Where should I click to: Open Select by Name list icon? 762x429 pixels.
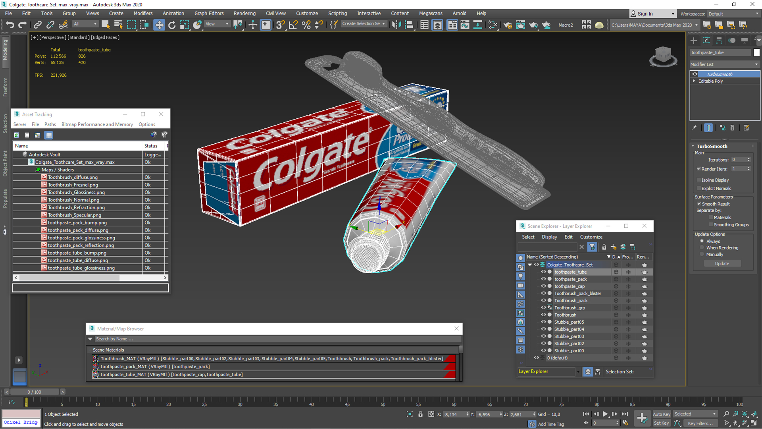(x=118, y=25)
